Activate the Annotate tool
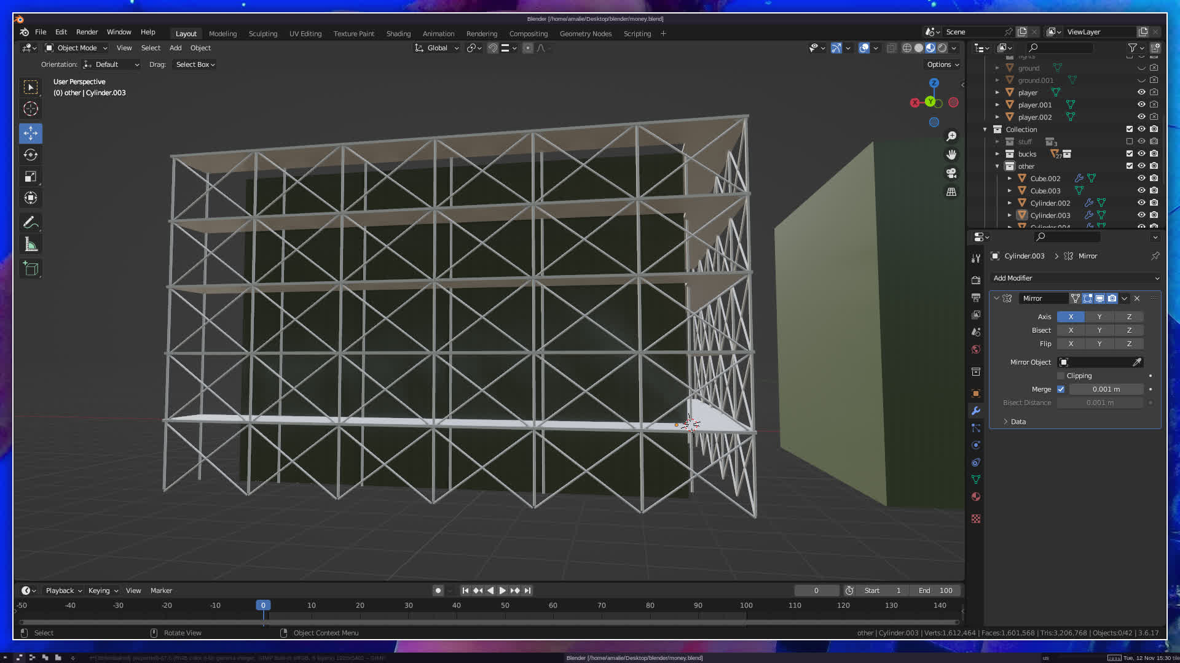1180x663 pixels. (x=31, y=222)
